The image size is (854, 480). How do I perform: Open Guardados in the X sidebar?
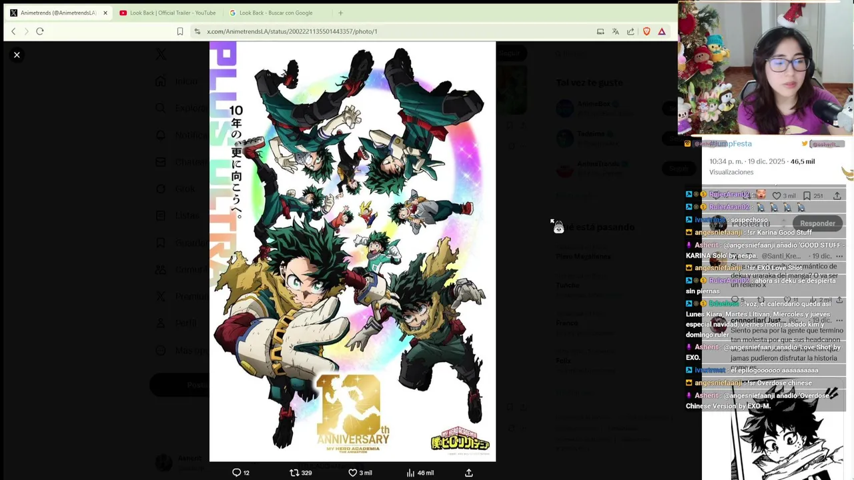tap(181, 243)
